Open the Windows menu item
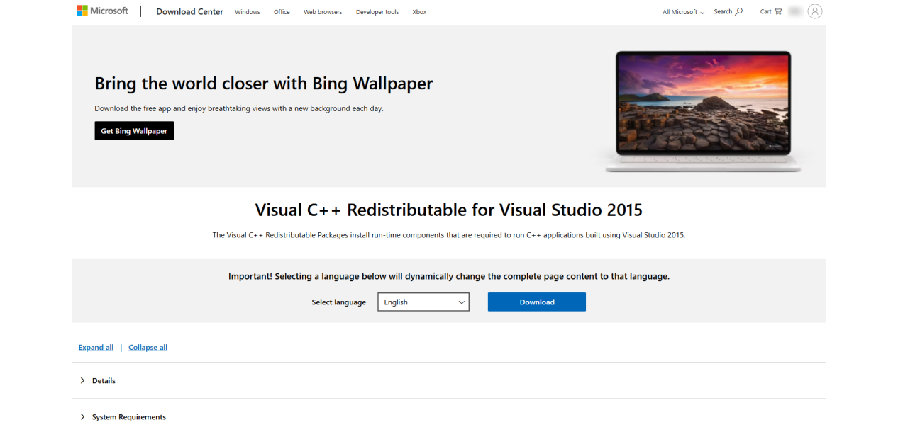 [248, 12]
